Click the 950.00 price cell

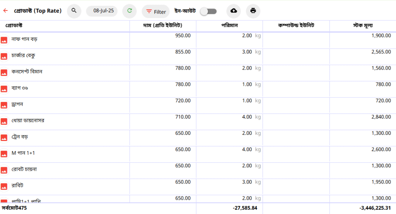(x=183, y=36)
